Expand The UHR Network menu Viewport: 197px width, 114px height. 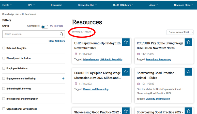[123, 5]
